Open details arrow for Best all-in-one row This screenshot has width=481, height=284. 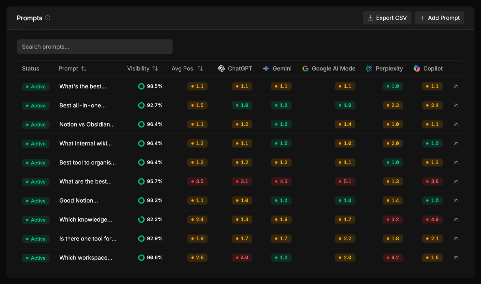pyautogui.click(x=456, y=106)
